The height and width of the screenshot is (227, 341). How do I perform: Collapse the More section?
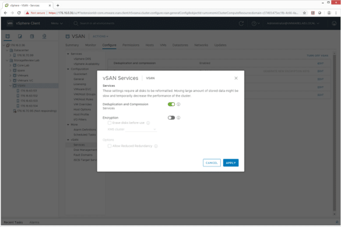[68, 125]
